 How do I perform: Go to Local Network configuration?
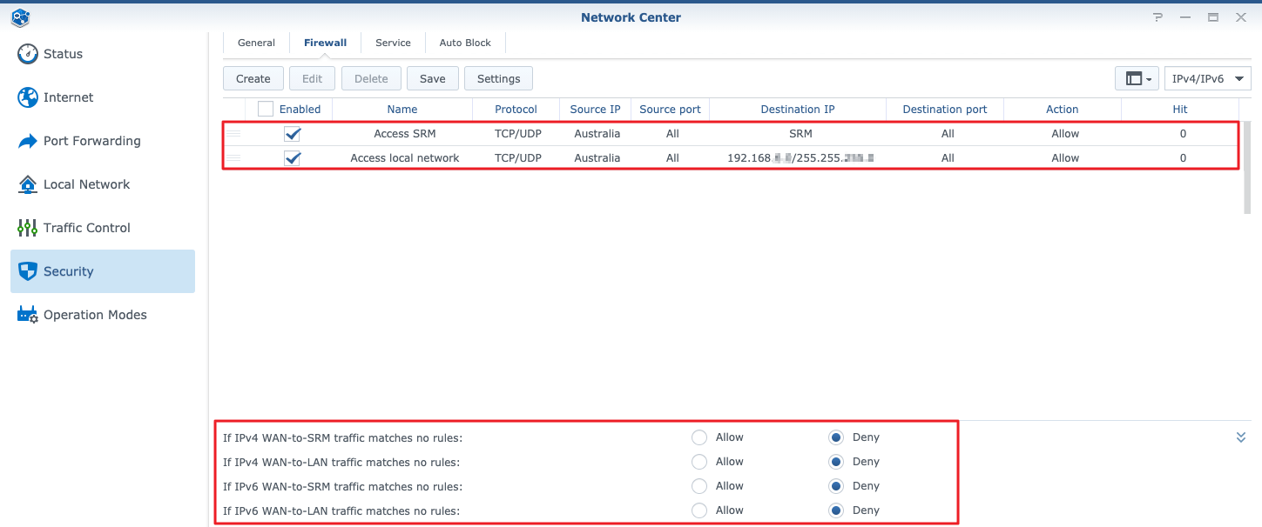[84, 184]
